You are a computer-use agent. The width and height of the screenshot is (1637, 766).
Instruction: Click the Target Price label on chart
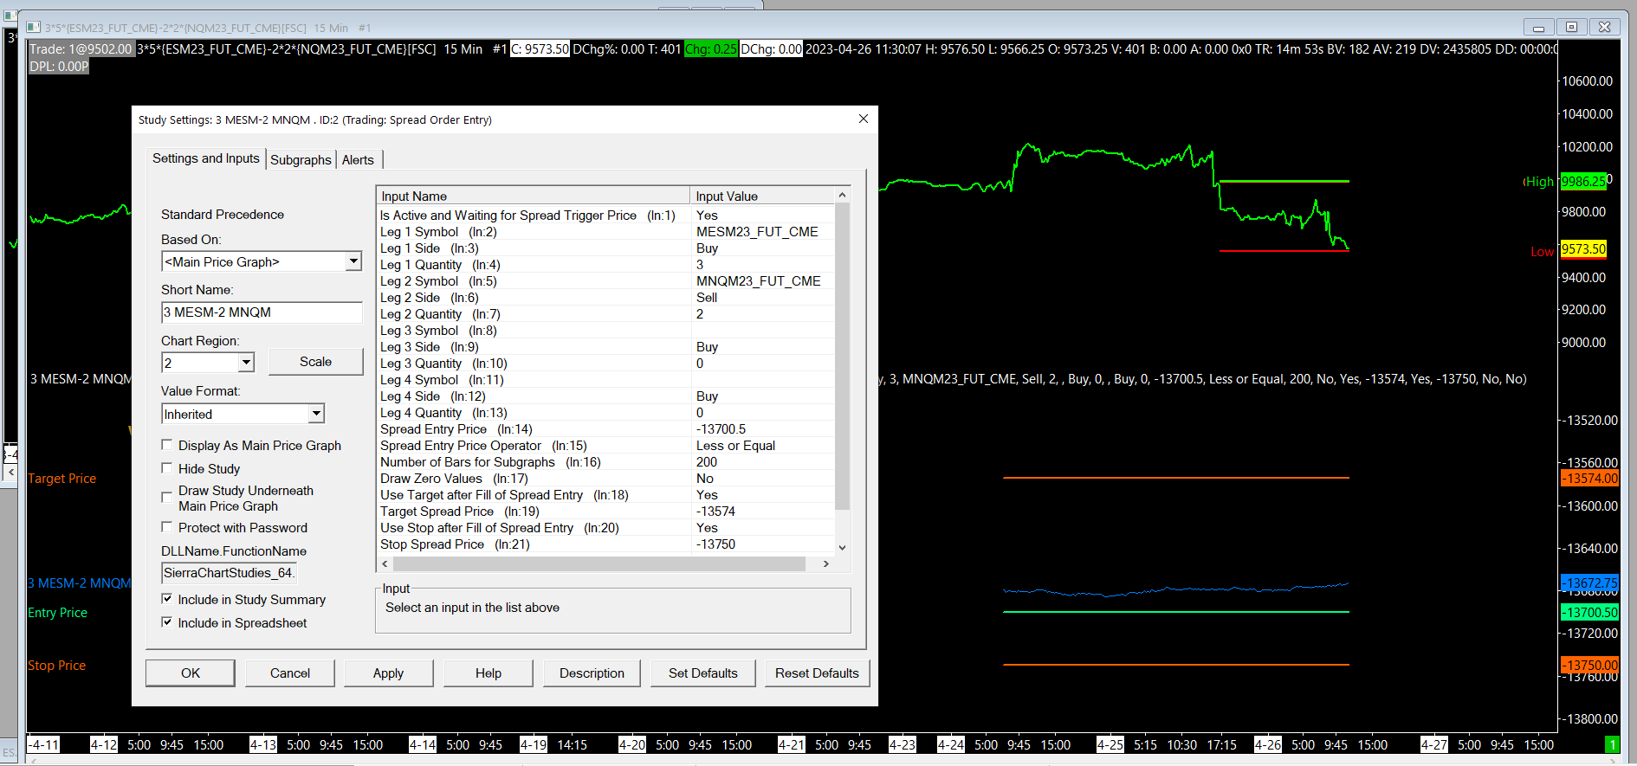pos(62,479)
